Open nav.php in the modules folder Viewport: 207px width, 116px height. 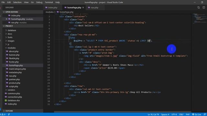(x=13, y=76)
